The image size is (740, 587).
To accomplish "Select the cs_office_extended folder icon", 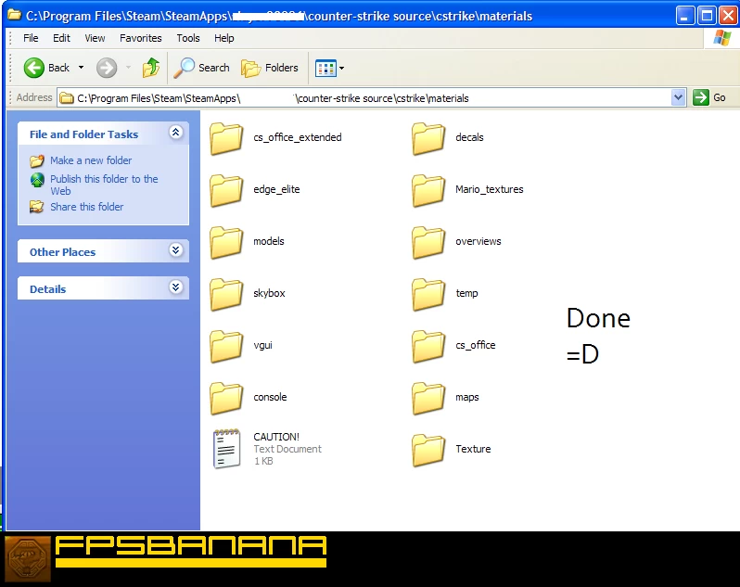I will [x=226, y=138].
